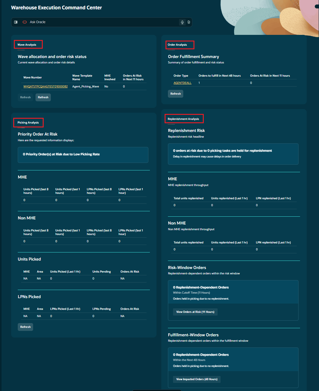Activate the microphone voice input icon

tap(182, 22)
